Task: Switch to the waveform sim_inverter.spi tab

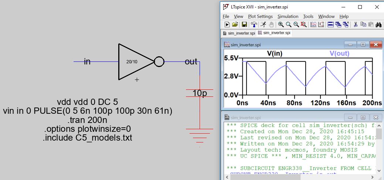Action: coord(274,33)
